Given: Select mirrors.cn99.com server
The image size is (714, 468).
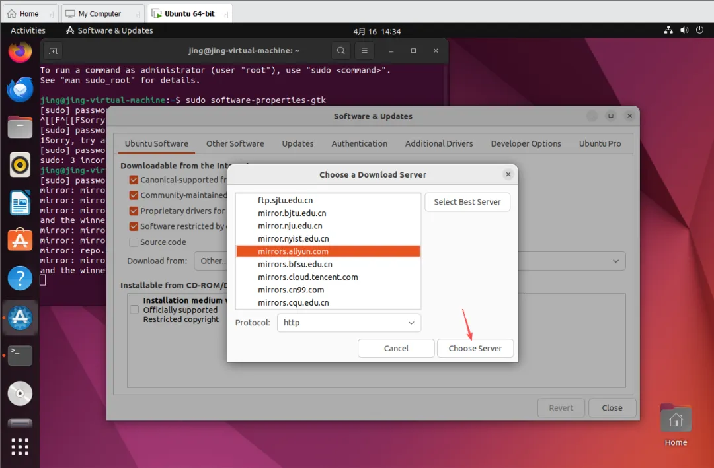Looking at the screenshot, I should (x=328, y=290).
